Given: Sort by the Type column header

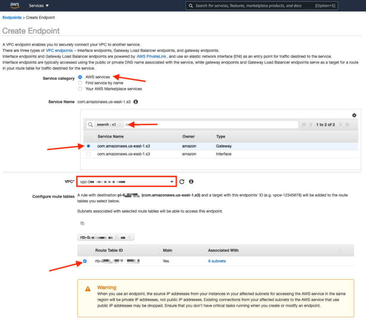Looking at the screenshot, I should [x=221, y=137].
